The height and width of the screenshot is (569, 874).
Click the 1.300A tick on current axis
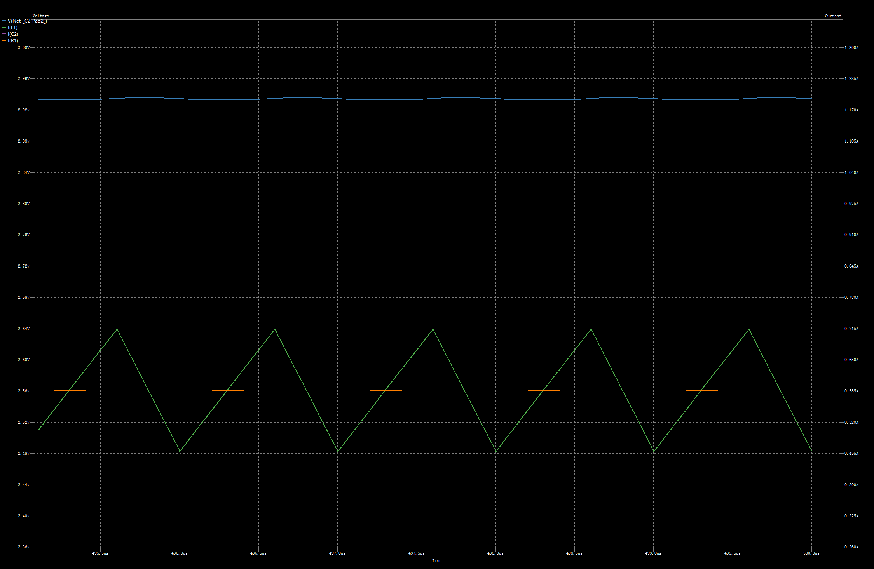pyautogui.click(x=851, y=47)
